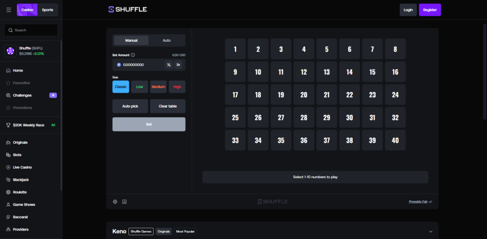The height and width of the screenshot is (239, 487).
Task: Click the Promotions icon in the sidebar
Action: click(x=9, y=108)
